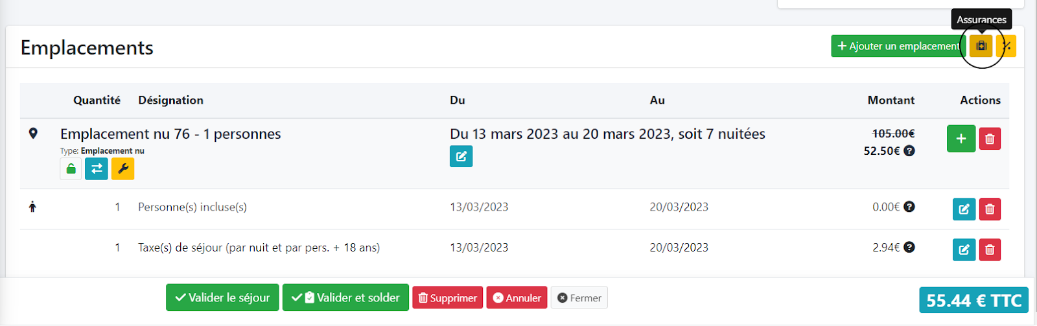Click the help icon beside 2.94€
The image size is (1037, 326).
click(909, 247)
